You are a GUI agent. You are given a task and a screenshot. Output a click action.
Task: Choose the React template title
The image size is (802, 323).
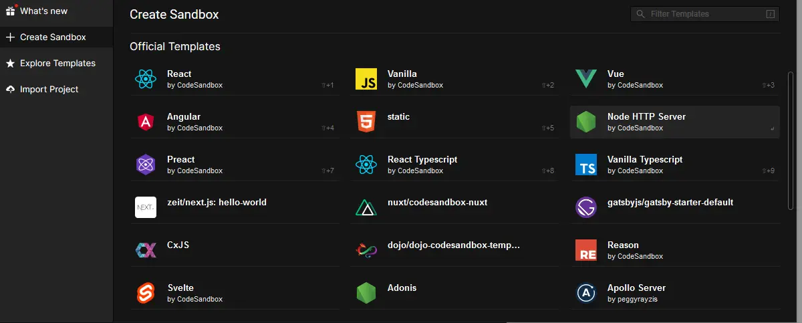(179, 74)
